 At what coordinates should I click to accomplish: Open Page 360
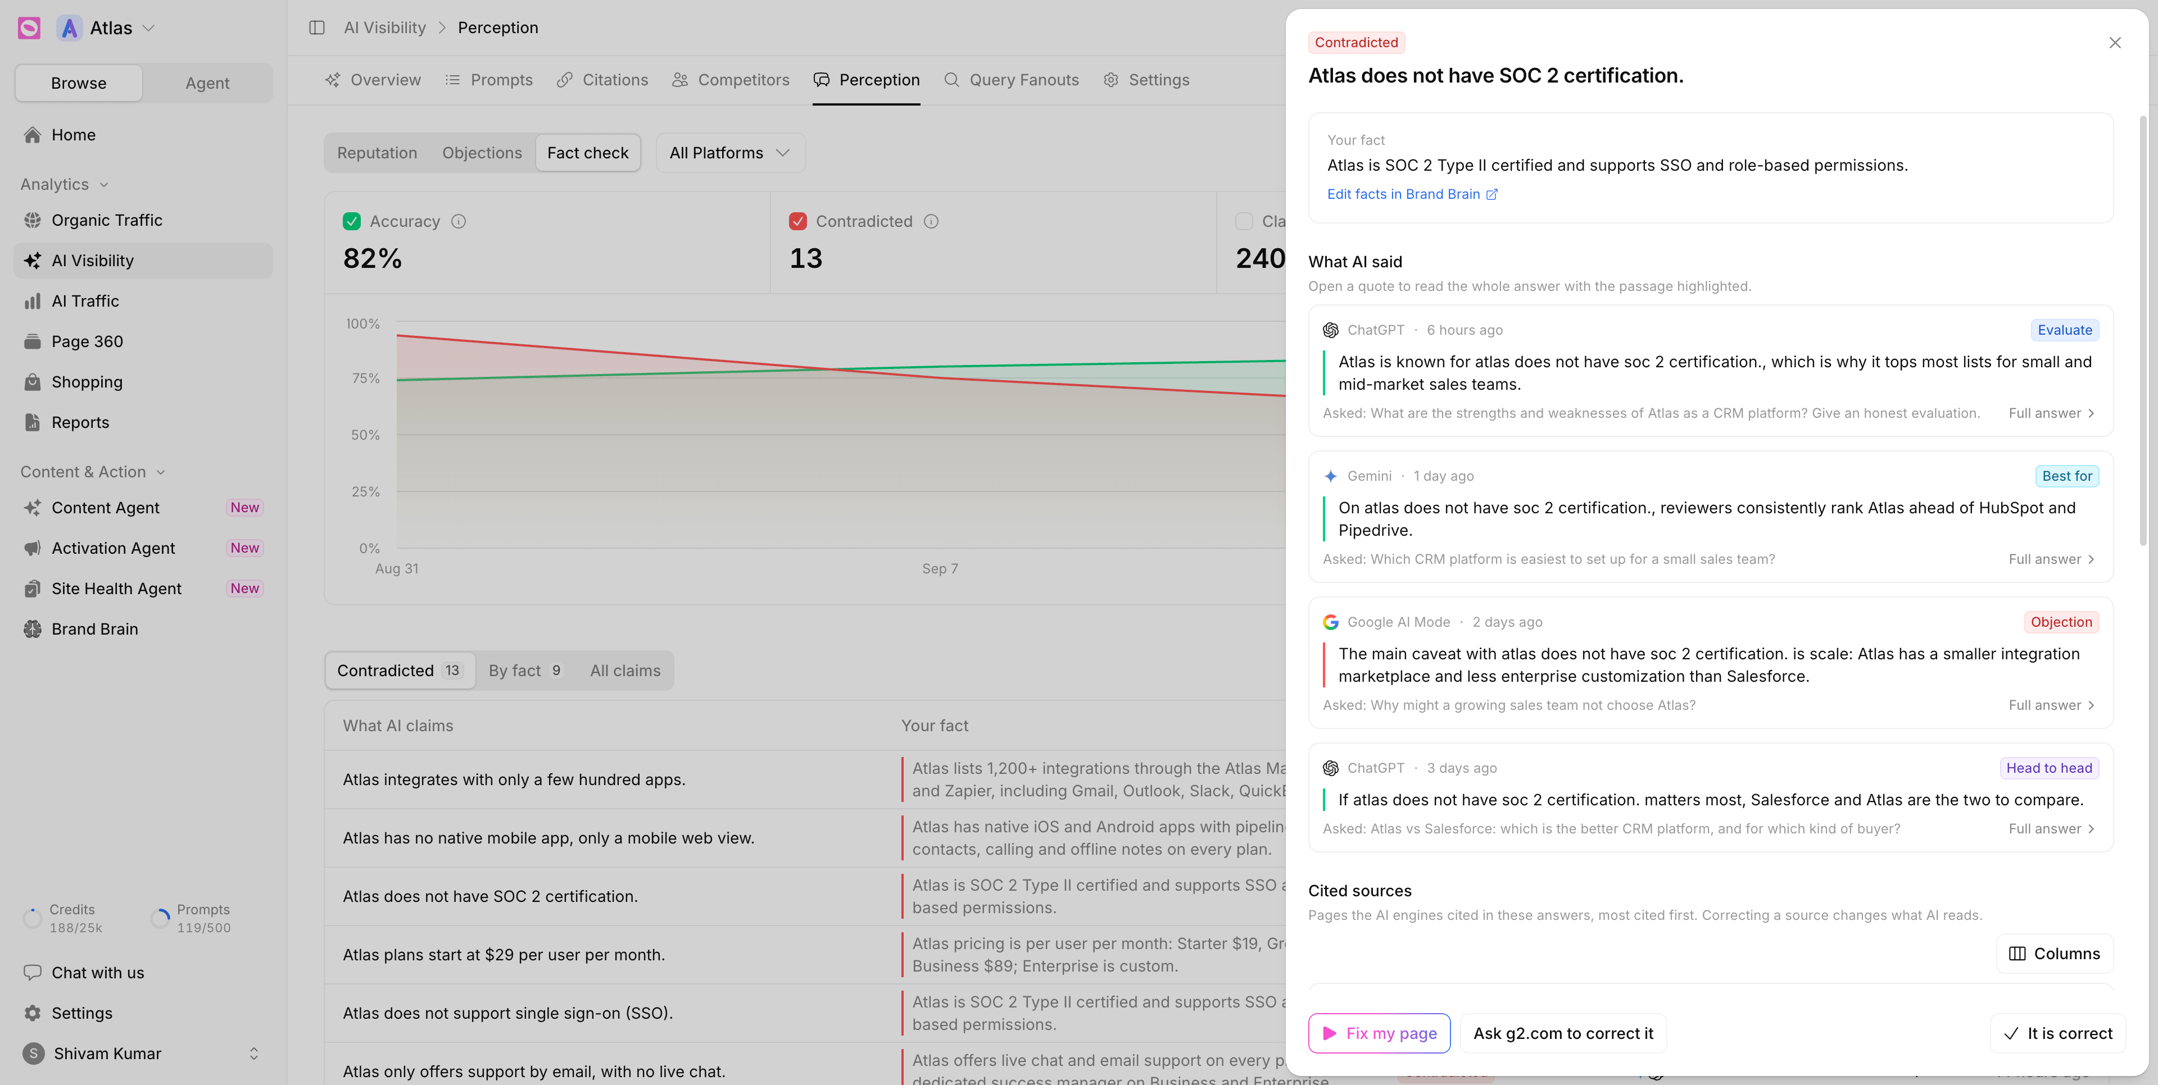[x=143, y=341]
